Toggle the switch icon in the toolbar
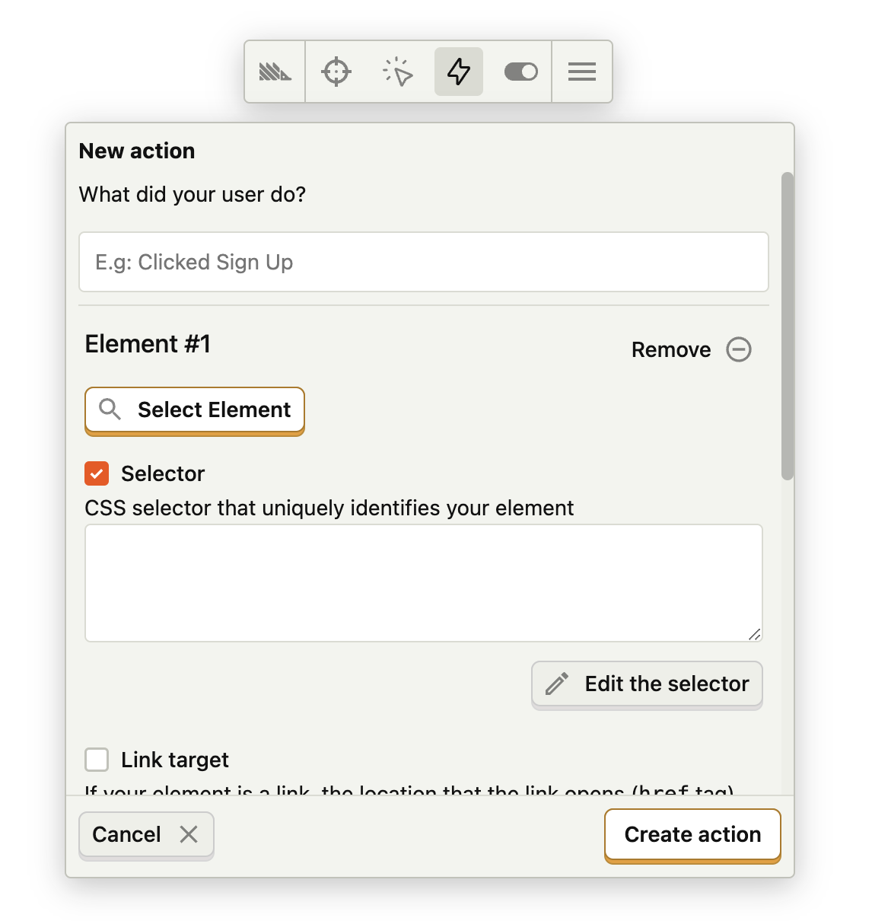This screenshot has height=921, width=872. (520, 72)
